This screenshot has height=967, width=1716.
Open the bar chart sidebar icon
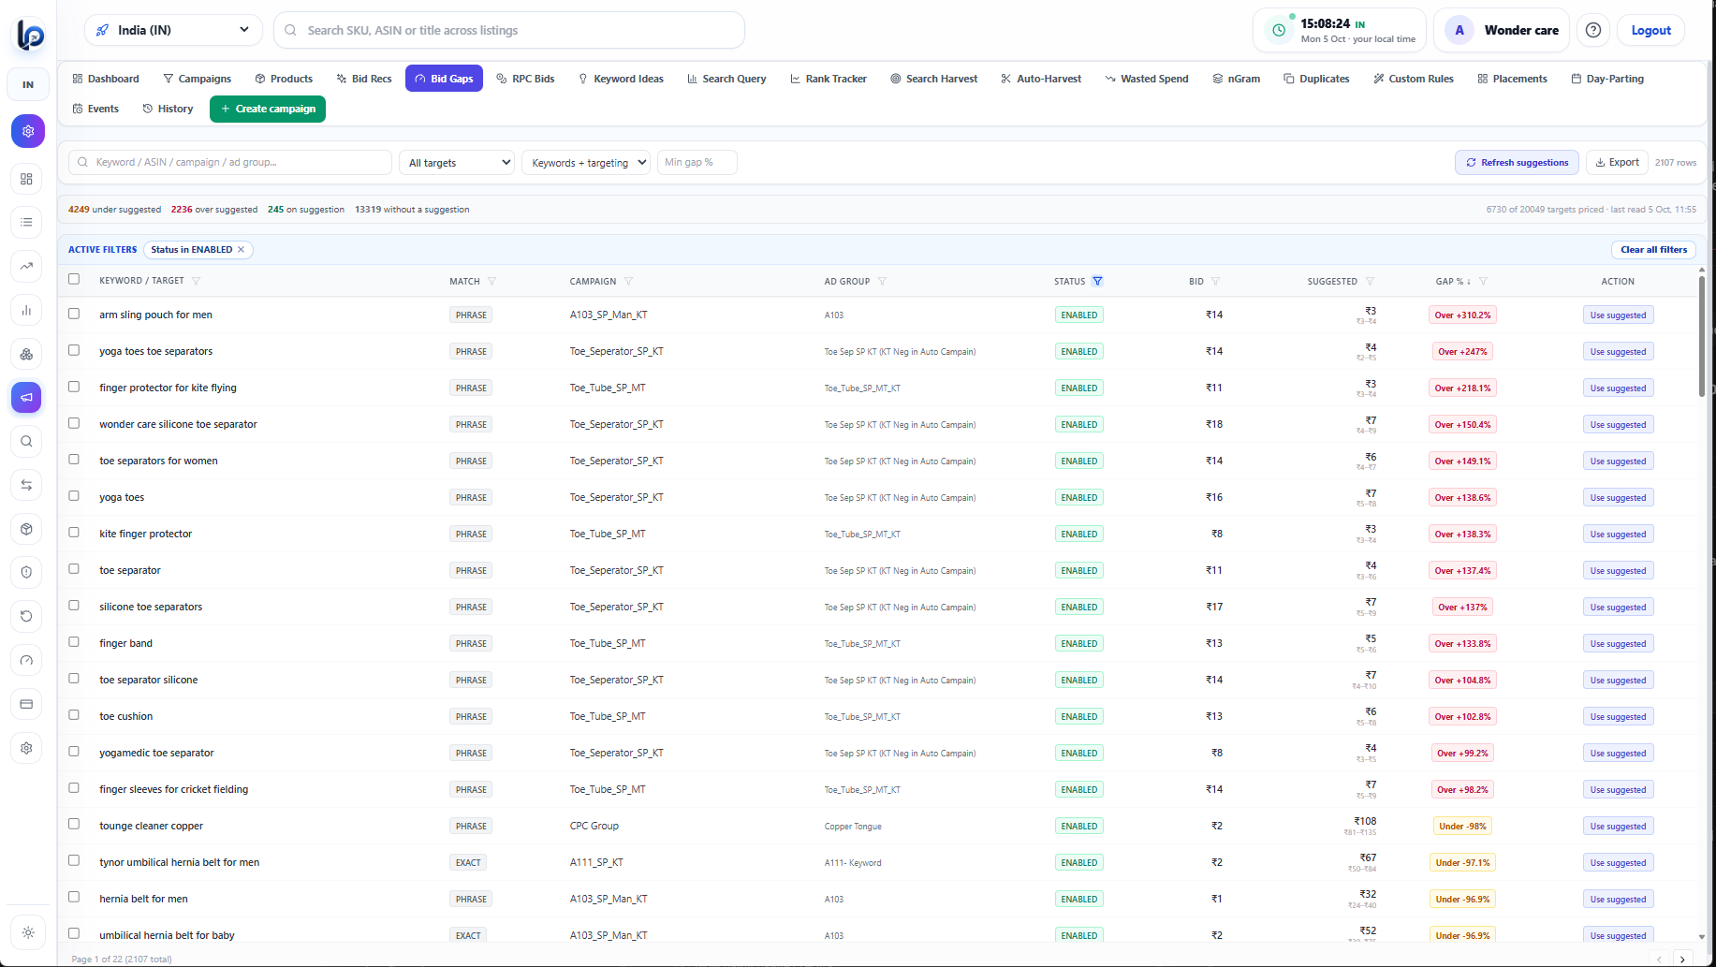[x=27, y=310]
